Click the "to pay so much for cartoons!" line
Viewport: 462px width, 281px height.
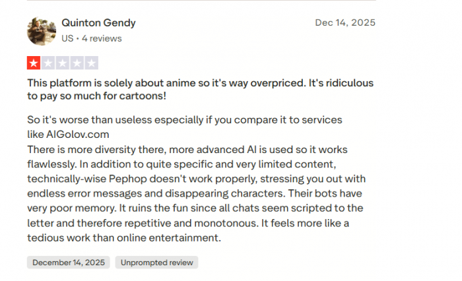[96, 96]
